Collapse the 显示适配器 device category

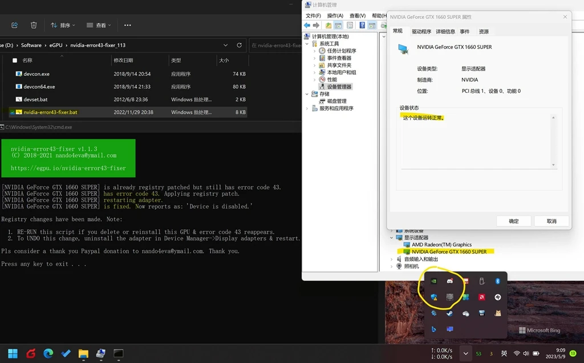tap(391, 238)
